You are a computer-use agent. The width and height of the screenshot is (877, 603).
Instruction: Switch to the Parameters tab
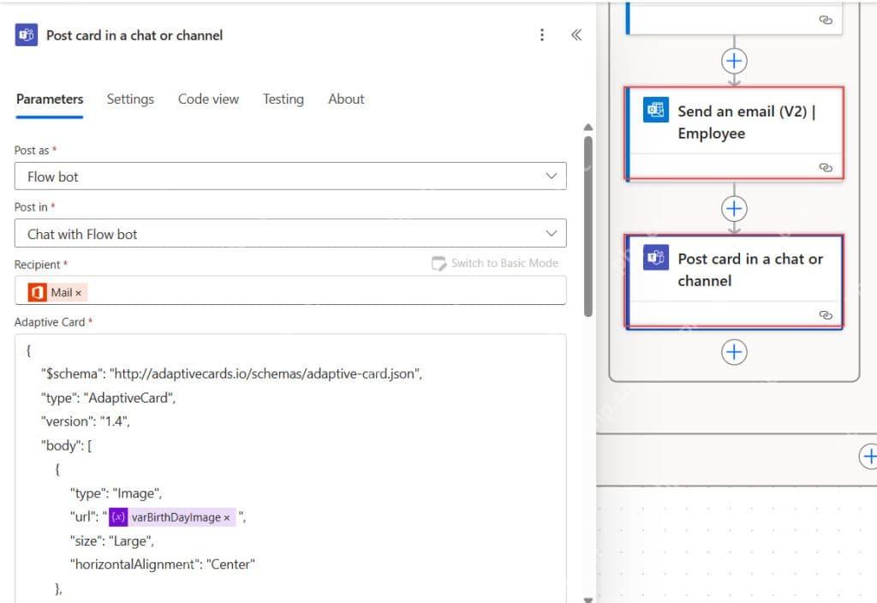pos(50,99)
